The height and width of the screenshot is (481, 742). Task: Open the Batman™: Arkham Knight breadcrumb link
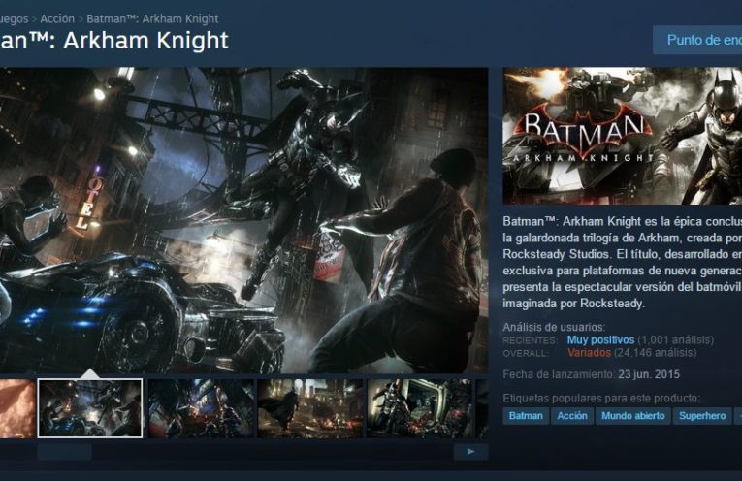[x=152, y=19]
